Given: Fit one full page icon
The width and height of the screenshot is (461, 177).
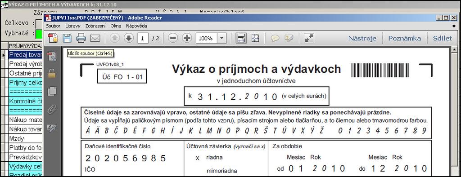Looking at the screenshot, I should tap(255, 38).
